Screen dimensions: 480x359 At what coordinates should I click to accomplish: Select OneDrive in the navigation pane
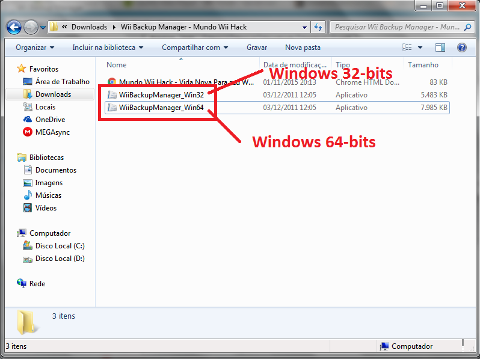coord(50,120)
